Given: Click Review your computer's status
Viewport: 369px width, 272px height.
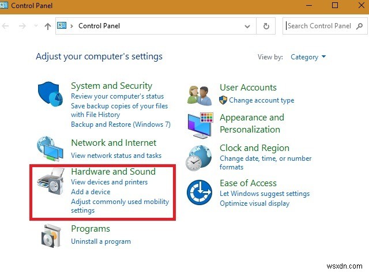Looking at the screenshot, I should click(x=117, y=96).
